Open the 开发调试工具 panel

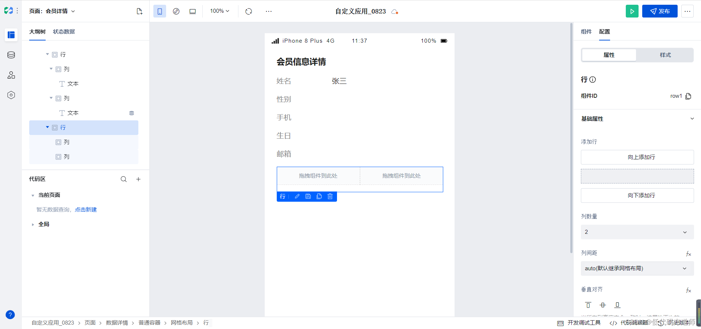(x=579, y=323)
